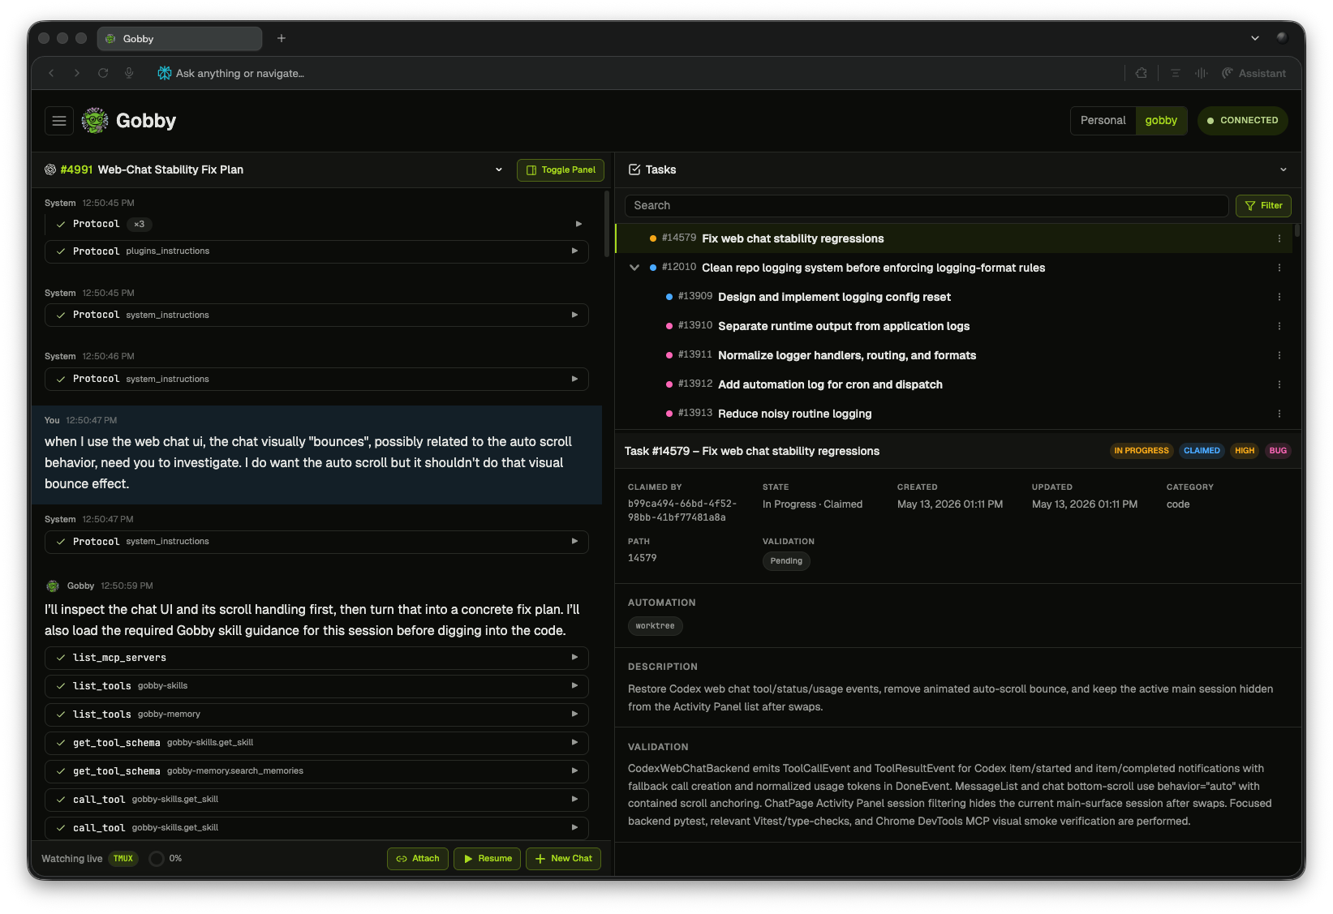Open kebab menu for task #12010
Image resolution: width=1333 pixels, height=914 pixels.
coord(1279,268)
